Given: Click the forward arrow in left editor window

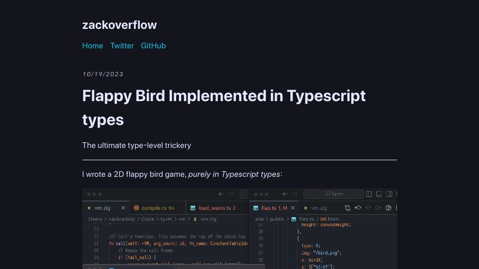Looking at the screenshot, I should point(231,194).
